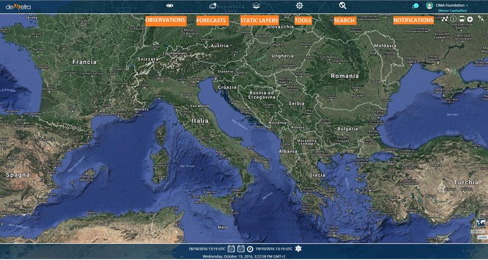Screen dimensions: 488x260
Task: Toggle the satellite icon on the map
Action: click(481, 18)
